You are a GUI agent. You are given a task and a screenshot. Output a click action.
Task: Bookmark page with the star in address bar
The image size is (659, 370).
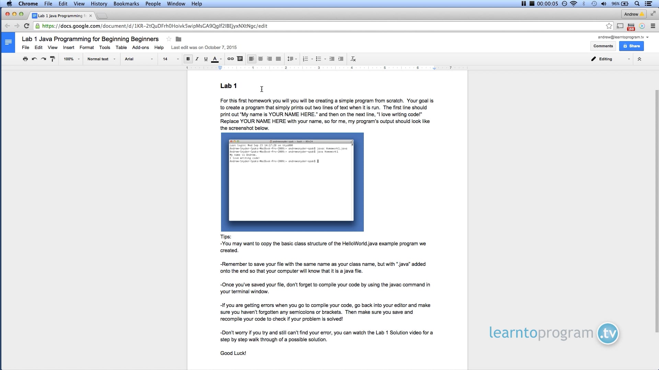[609, 26]
